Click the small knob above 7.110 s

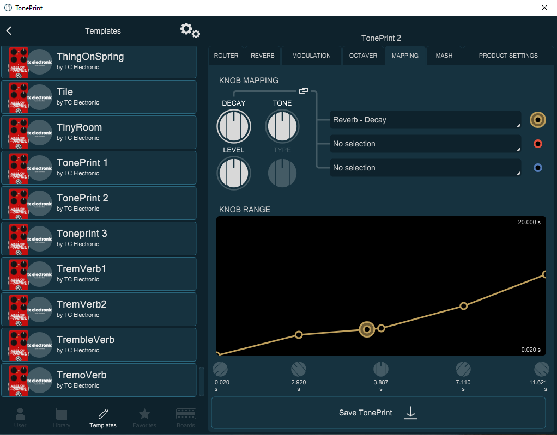[463, 369]
